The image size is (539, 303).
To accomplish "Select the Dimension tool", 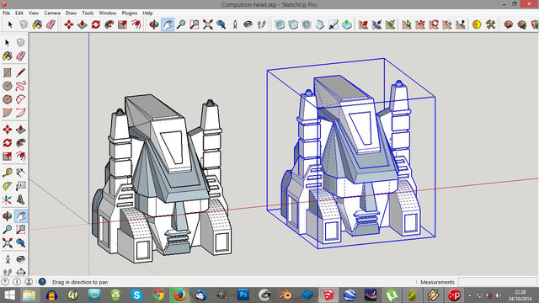I will point(20,173).
